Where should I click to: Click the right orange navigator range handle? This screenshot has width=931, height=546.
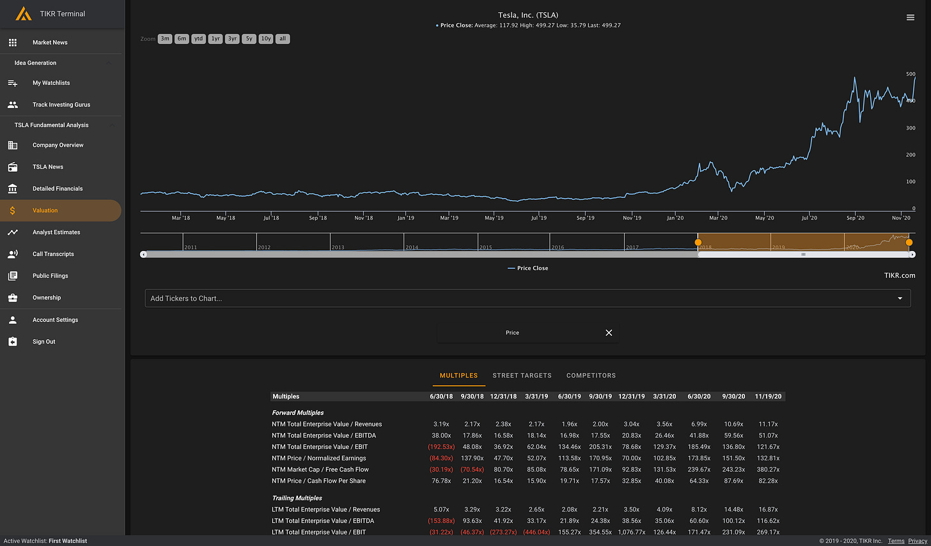point(909,243)
